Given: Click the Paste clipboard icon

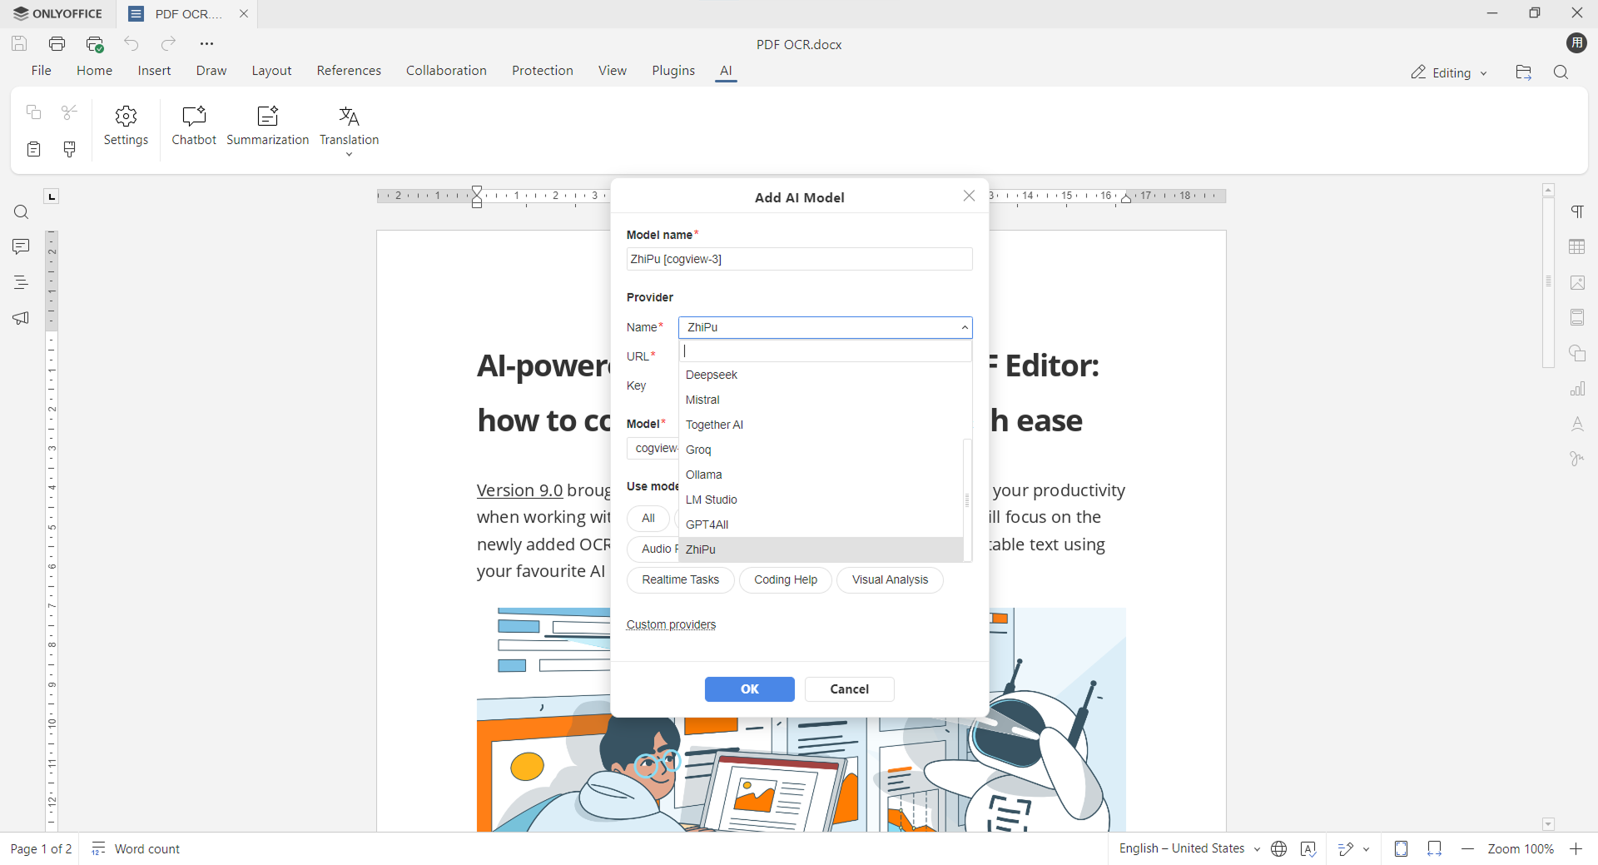Looking at the screenshot, I should [33, 149].
